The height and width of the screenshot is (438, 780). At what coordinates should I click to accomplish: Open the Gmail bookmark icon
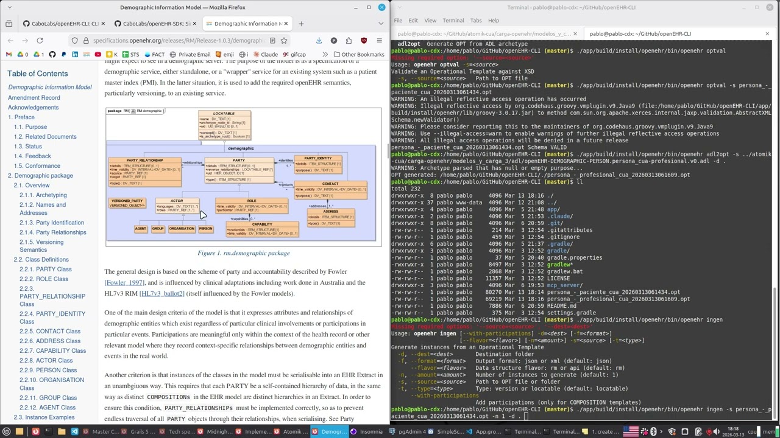coord(9,55)
